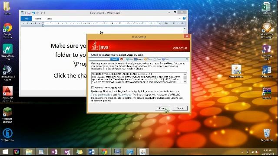Click the license agreement scroll up arrow
The height and width of the screenshot is (156, 278).
point(185,74)
